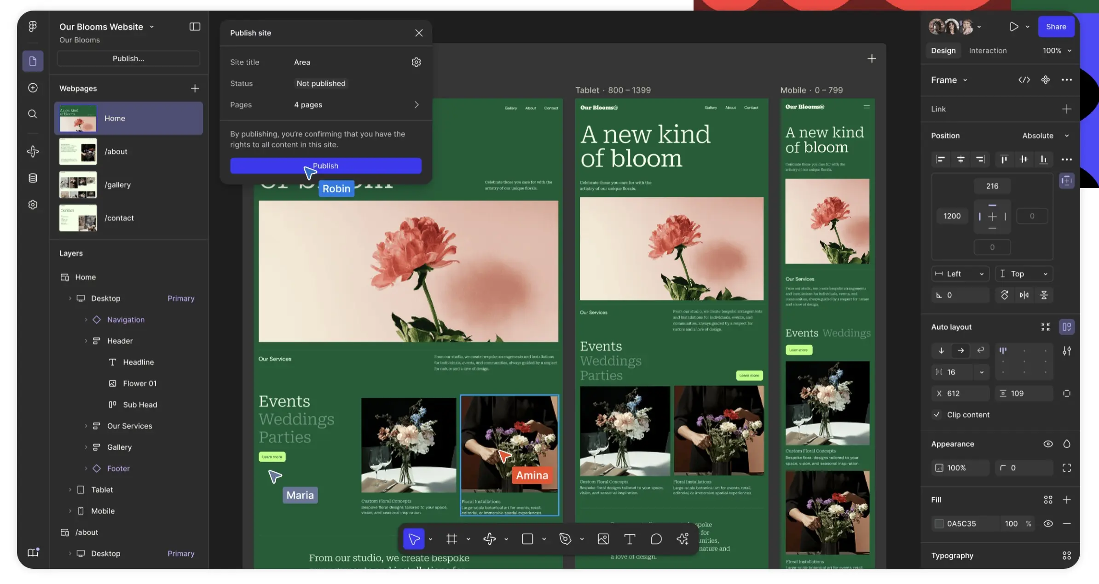This screenshot has width=1099, height=584.
Task: Expand the Desktop layer under Home
Action: [x=70, y=298]
